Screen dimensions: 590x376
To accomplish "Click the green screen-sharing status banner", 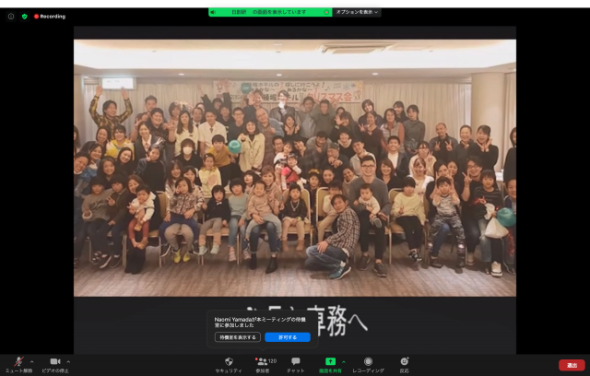I will [x=270, y=12].
